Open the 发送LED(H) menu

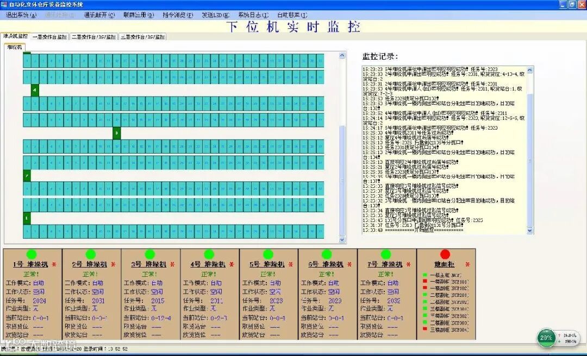pyautogui.click(x=216, y=15)
